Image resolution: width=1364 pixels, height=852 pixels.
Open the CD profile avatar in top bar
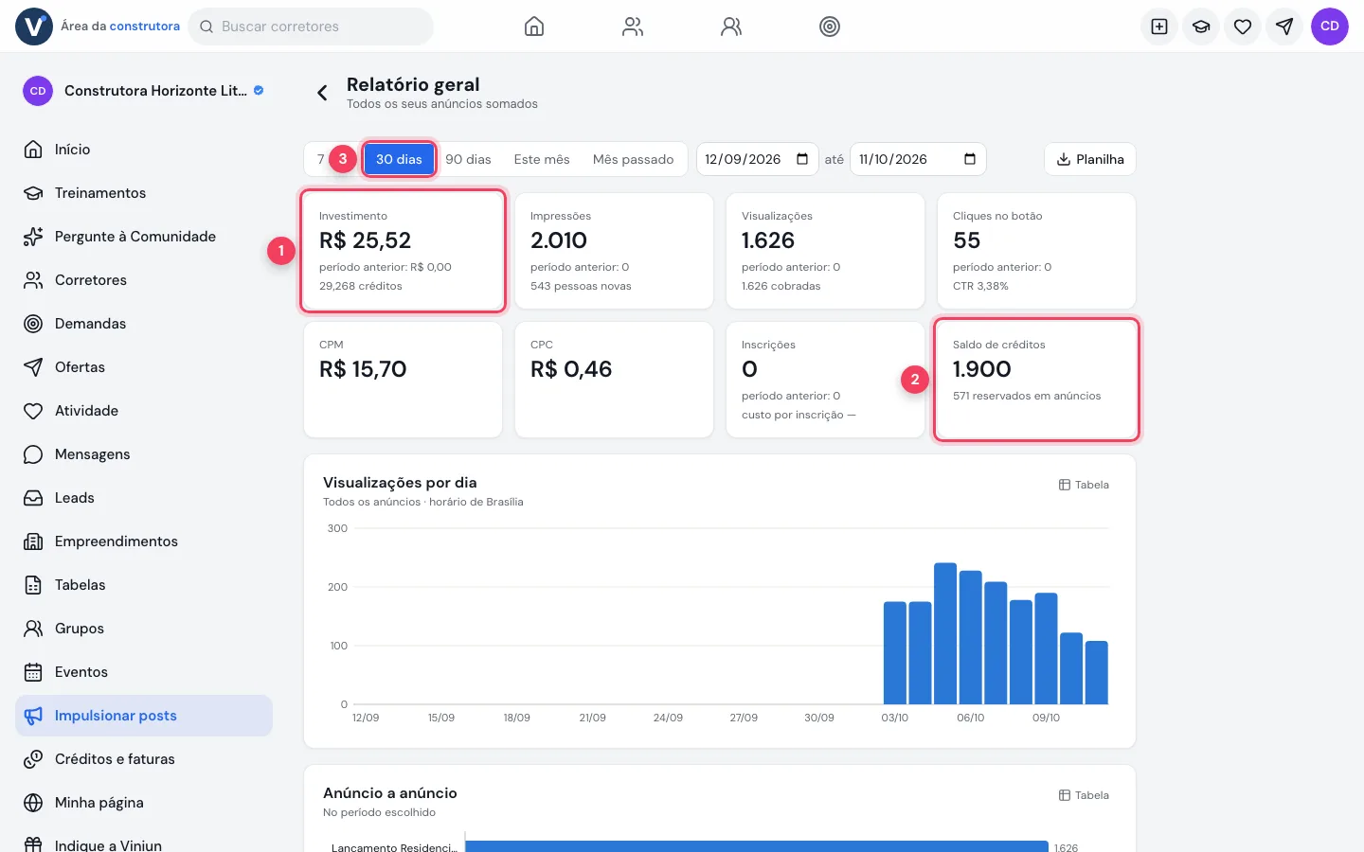click(x=1330, y=27)
